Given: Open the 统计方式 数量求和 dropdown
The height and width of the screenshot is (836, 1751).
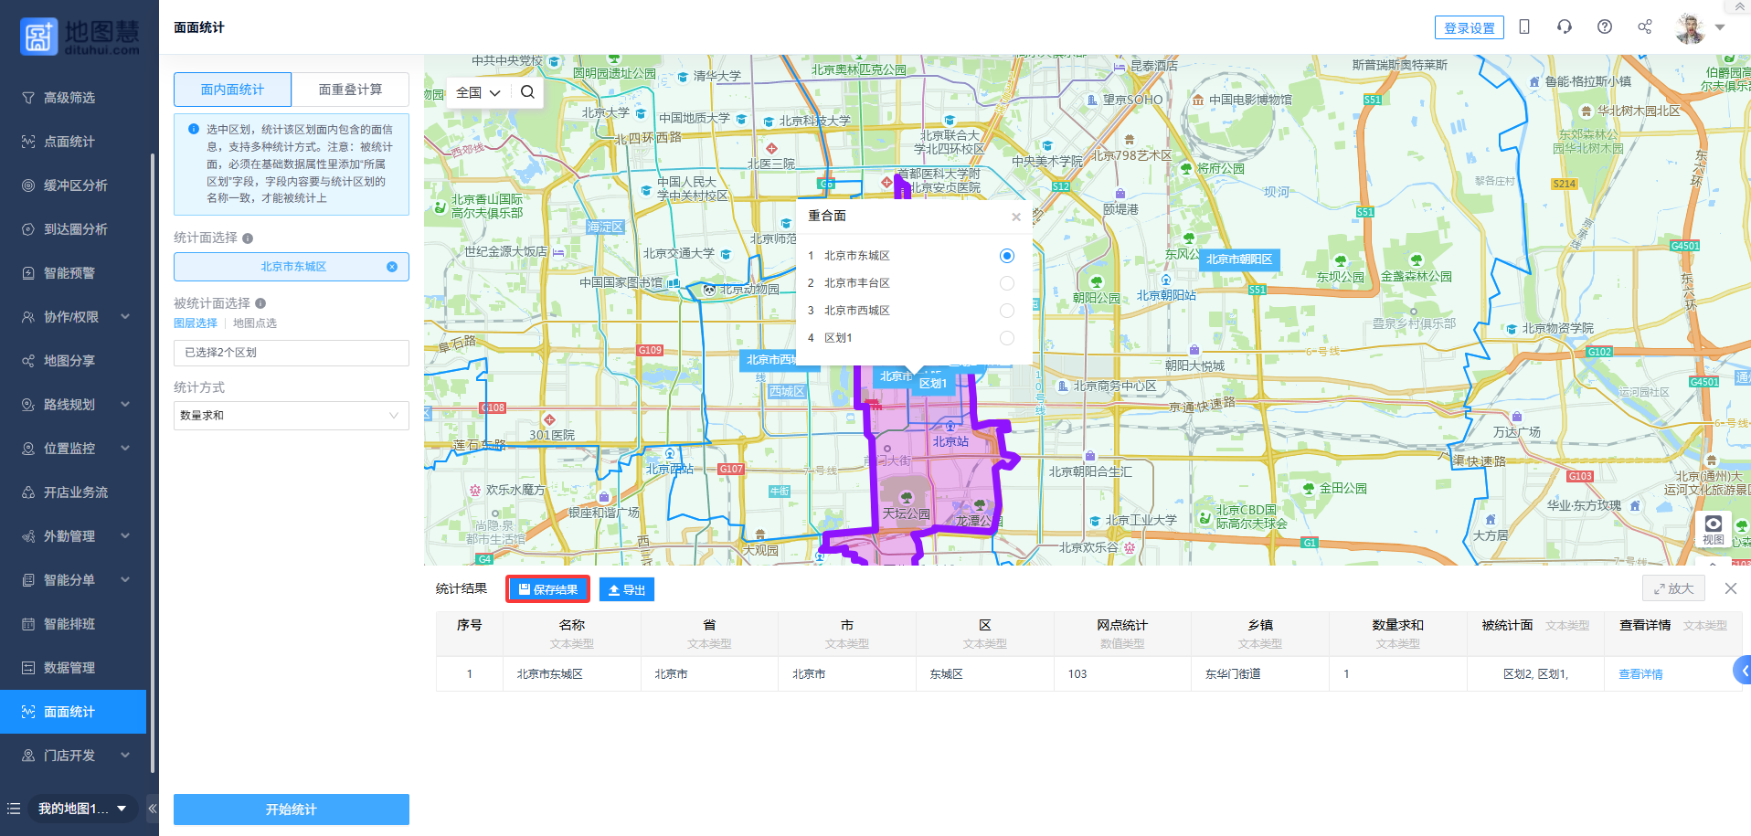Looking at the screenshot, I should tap(291, 416).
